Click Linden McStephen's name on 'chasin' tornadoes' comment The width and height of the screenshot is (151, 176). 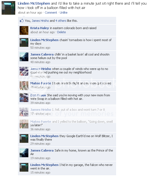44,40
